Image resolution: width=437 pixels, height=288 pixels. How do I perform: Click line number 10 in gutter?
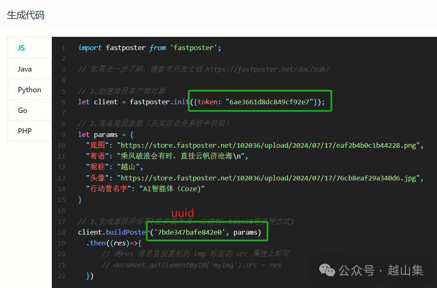pos(62,145)
